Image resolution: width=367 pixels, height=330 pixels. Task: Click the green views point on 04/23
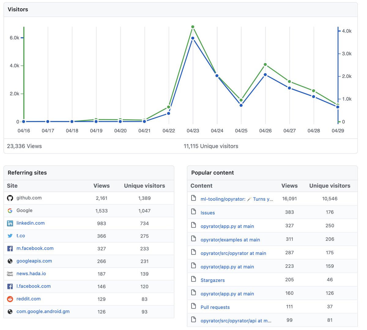193,27
